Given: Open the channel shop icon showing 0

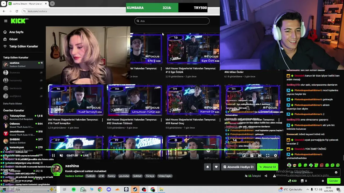Looking at the screenshot, I should coord(304,181).
